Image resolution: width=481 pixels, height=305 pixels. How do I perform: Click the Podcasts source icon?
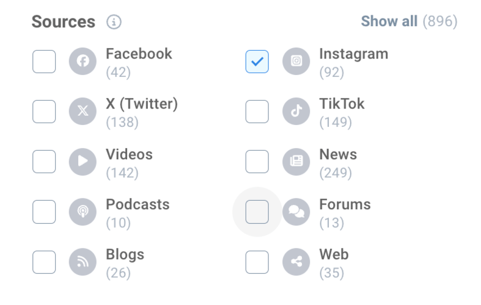click(83, 212)
